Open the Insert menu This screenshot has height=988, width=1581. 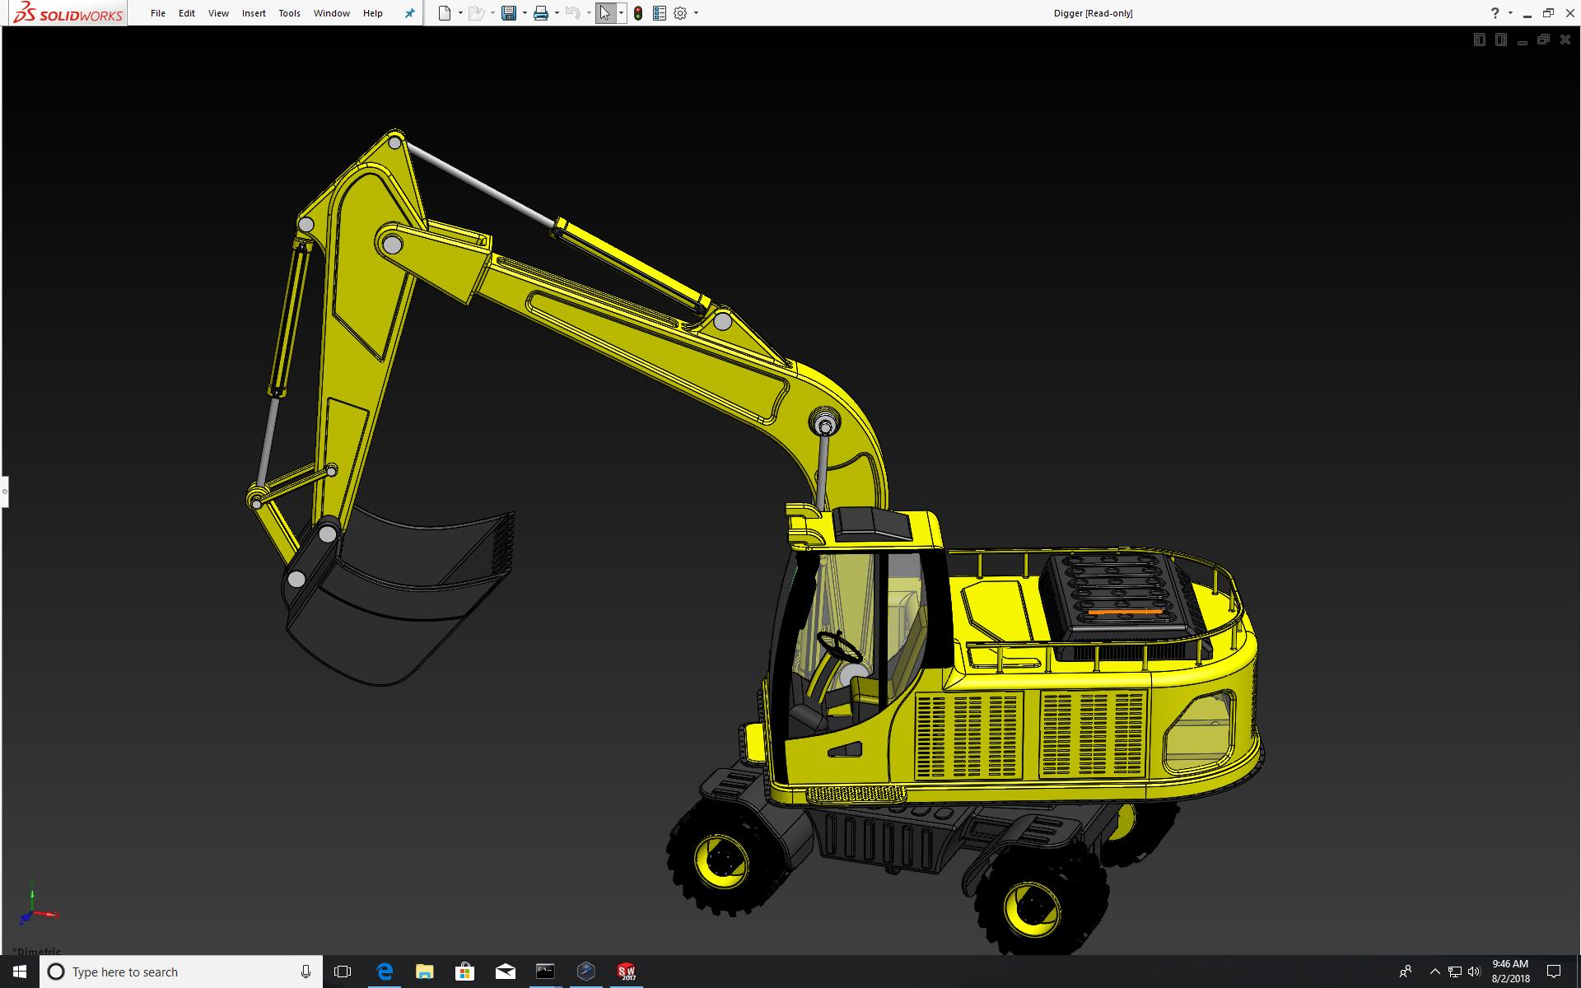click(x=254, y=13)
